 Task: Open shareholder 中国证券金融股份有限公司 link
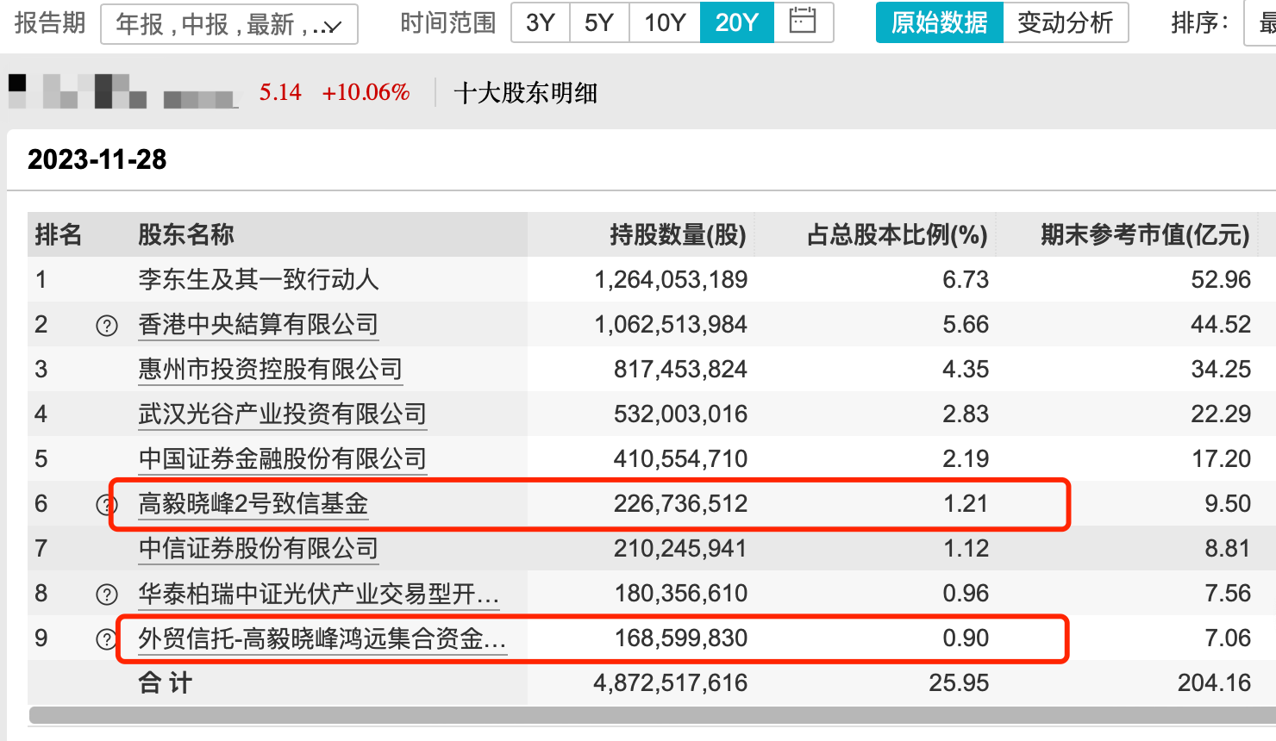click(283, 459)
